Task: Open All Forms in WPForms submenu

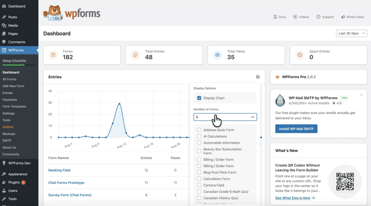Action: 9,79
